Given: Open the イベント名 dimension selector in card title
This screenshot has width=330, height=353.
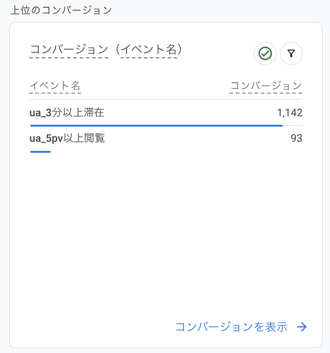Looking at the screenshot, I should [149, 49].
